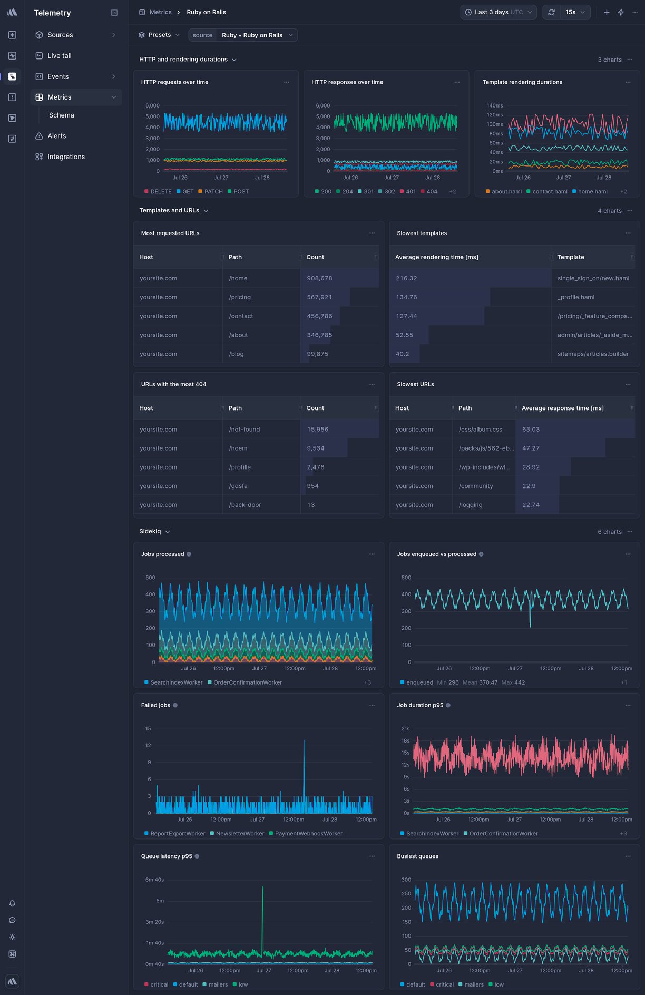
Task: Open the Last 3 days time range dropdown
Action: (499, 12)
